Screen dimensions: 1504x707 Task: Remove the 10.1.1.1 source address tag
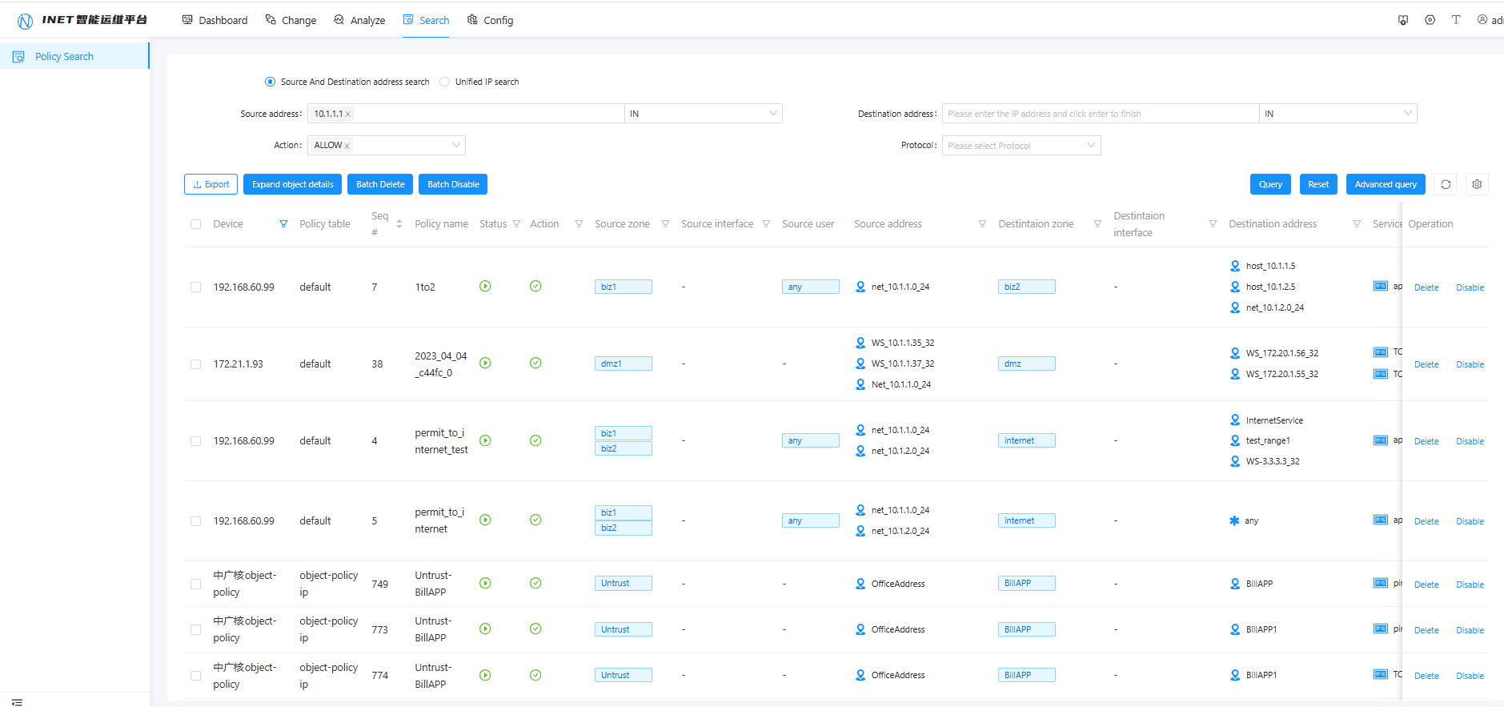pyautogui.click(x=348, y=114)
